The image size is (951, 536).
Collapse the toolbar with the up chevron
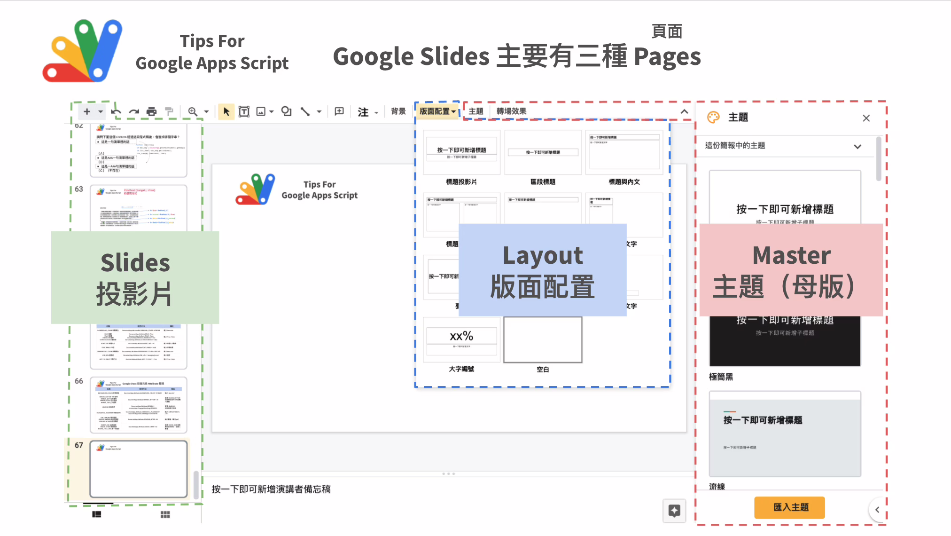click(684, 112)
